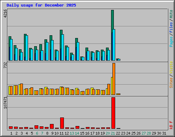Viewport: 175px width, 137px height.
Task: Click the cyan pages bar for day 21
Action: pos(114,45)
